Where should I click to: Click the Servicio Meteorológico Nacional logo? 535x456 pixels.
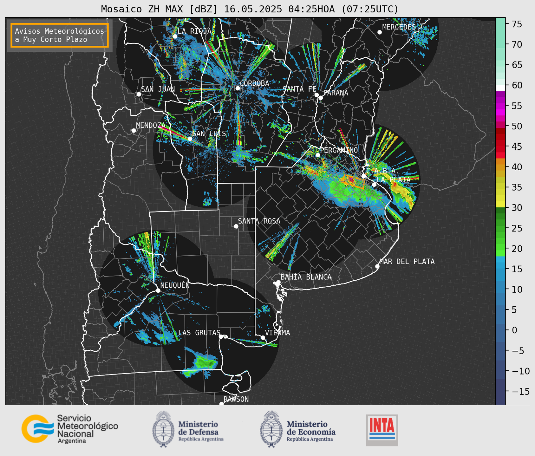[70, 428]
